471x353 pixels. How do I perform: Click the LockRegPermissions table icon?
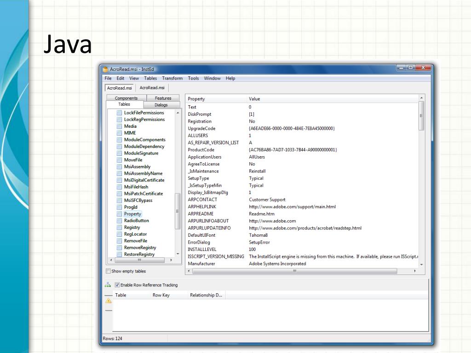pyautogui.click(x=119, y=120)
